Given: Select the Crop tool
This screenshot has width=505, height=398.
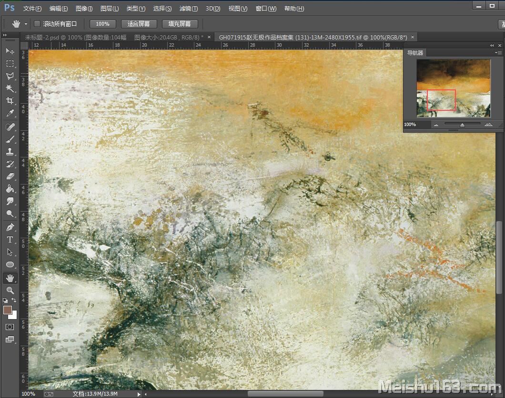Looking at the screenshot, I should click(10, 101).
